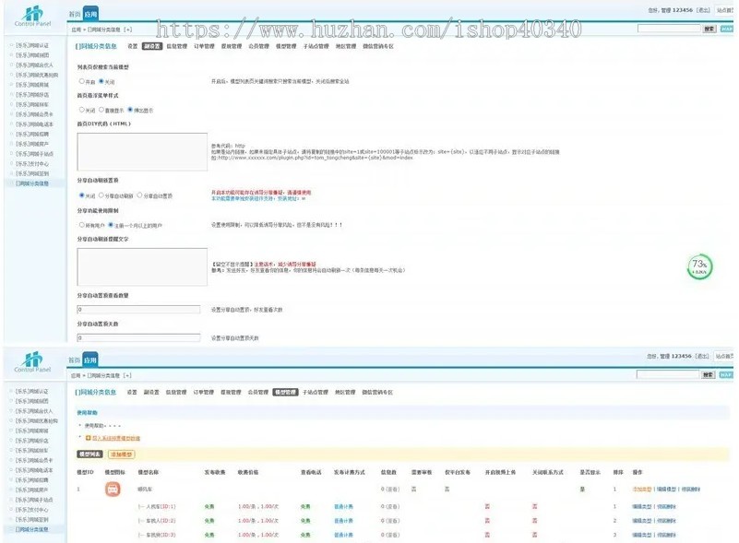Click 退出 link in lower screenshot
Image resolution: width=739 pixels, height=543 pixels.
pos(702,356)
